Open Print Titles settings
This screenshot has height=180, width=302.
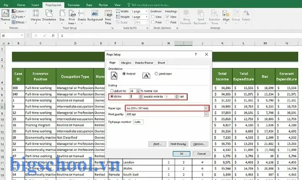[108, 17]
